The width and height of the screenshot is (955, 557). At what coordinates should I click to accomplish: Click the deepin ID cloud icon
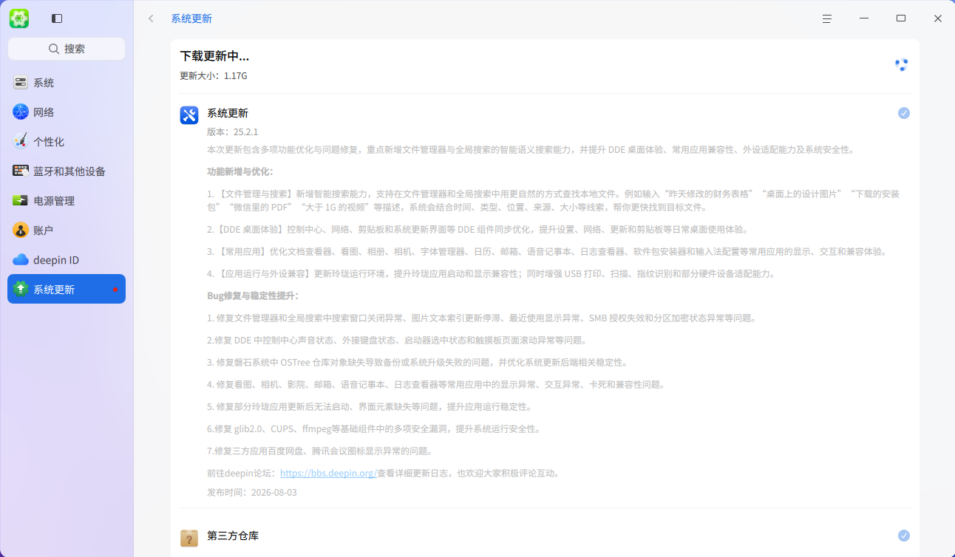(21, 260)
